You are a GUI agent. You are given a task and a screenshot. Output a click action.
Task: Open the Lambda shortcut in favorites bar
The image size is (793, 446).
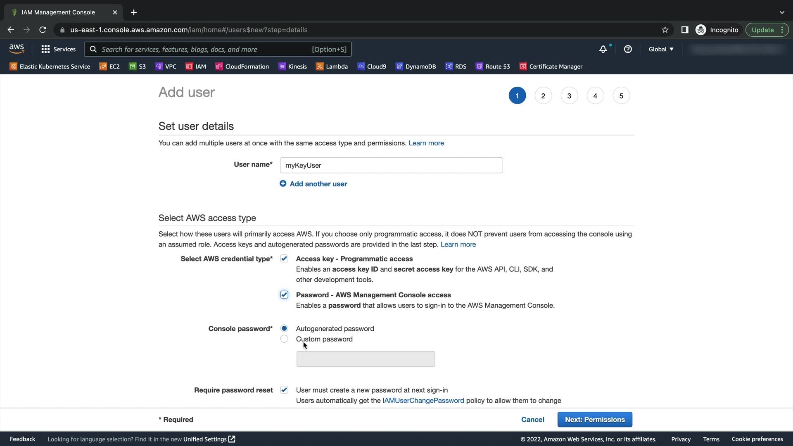[x=332, y=66]
